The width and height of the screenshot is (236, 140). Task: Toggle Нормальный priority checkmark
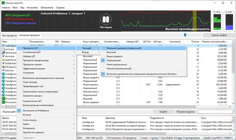pyautogui.click(x=103, y=60)
